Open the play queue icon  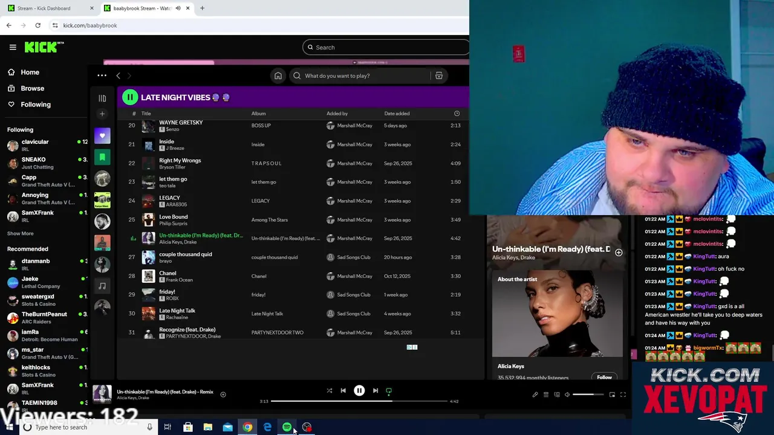pos(546,395)
